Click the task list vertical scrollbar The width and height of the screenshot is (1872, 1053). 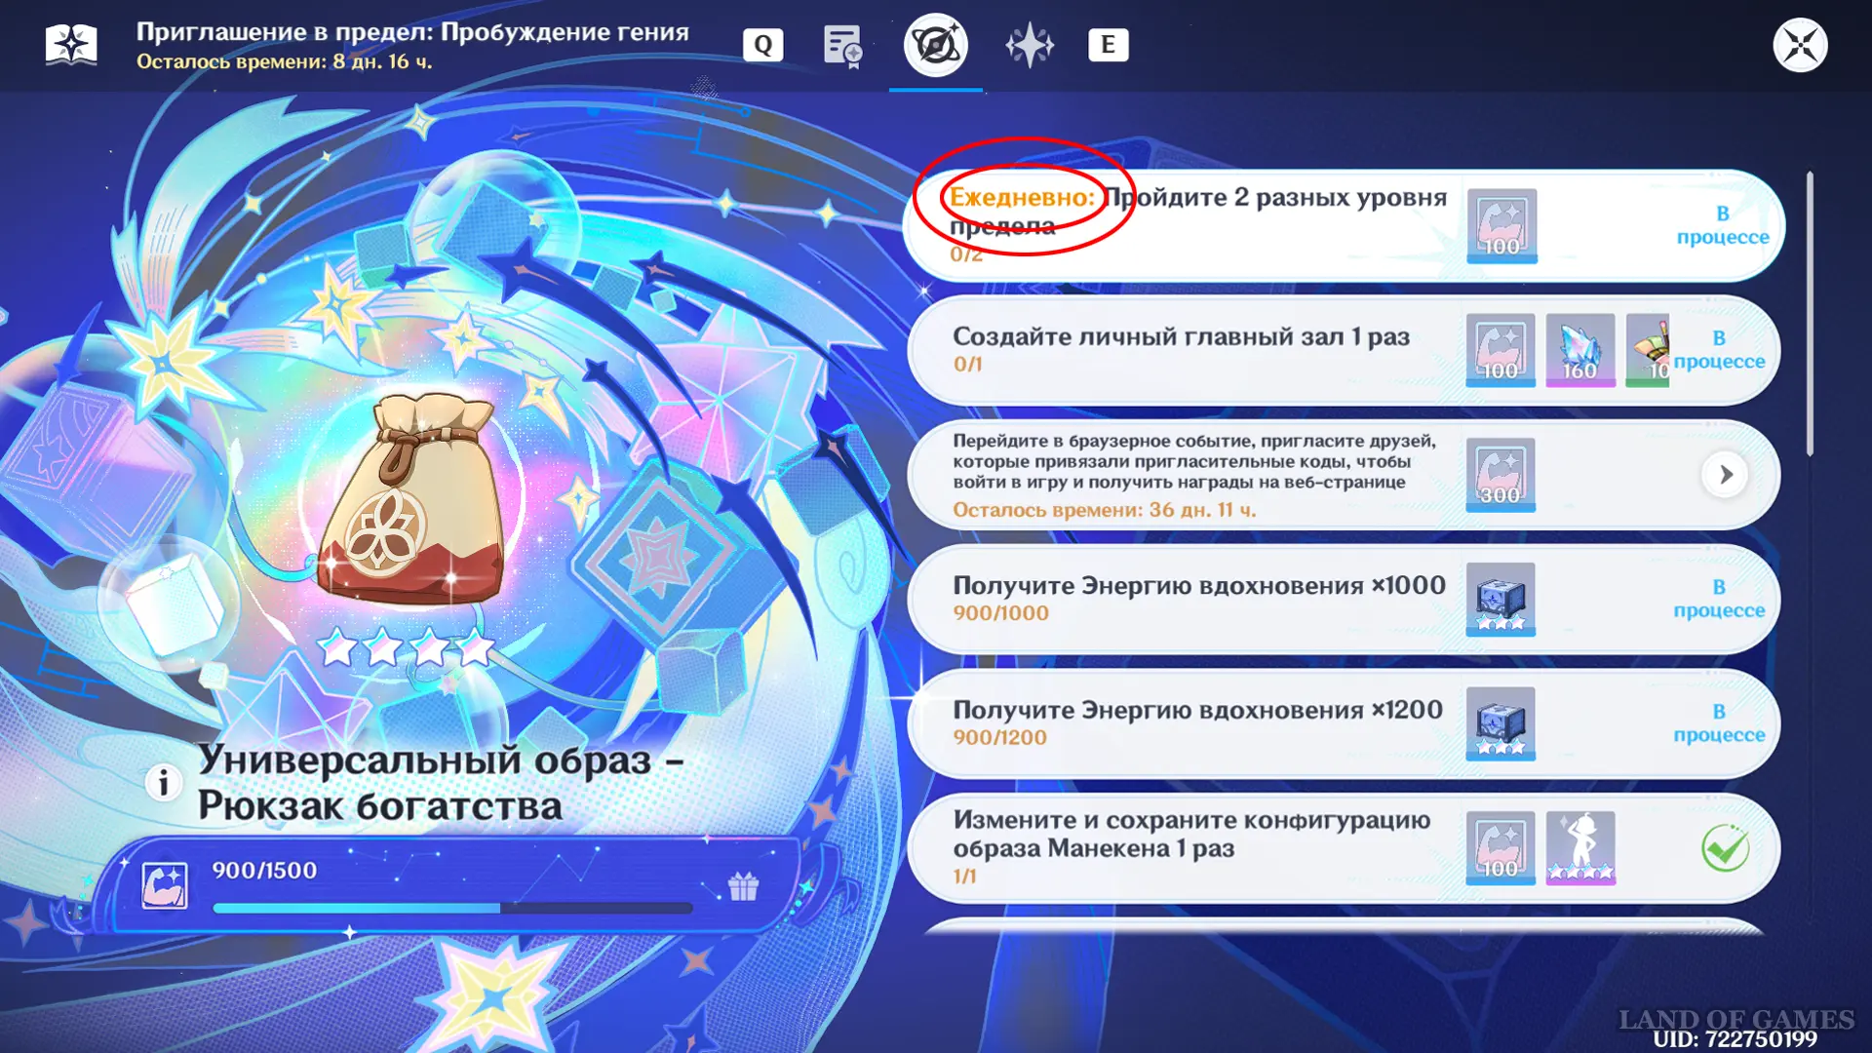pyautogui.click(x=1810, y=312)
